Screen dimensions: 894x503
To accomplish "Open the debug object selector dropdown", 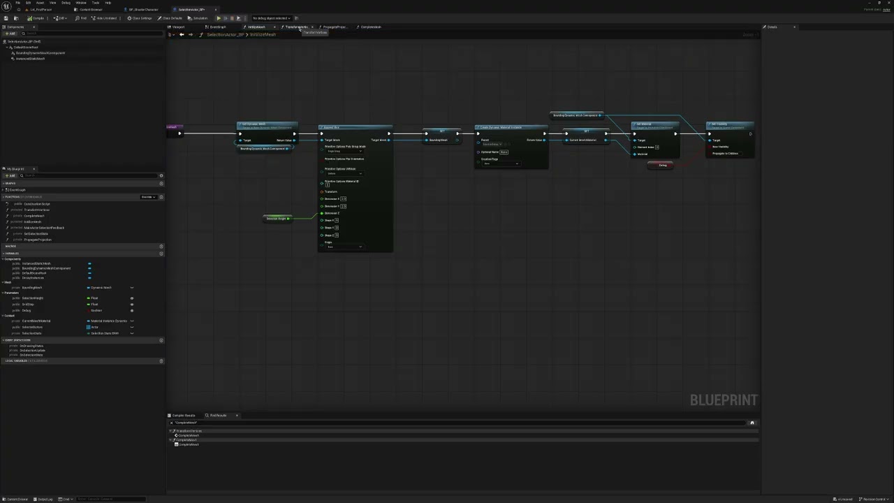I will 271,18.
